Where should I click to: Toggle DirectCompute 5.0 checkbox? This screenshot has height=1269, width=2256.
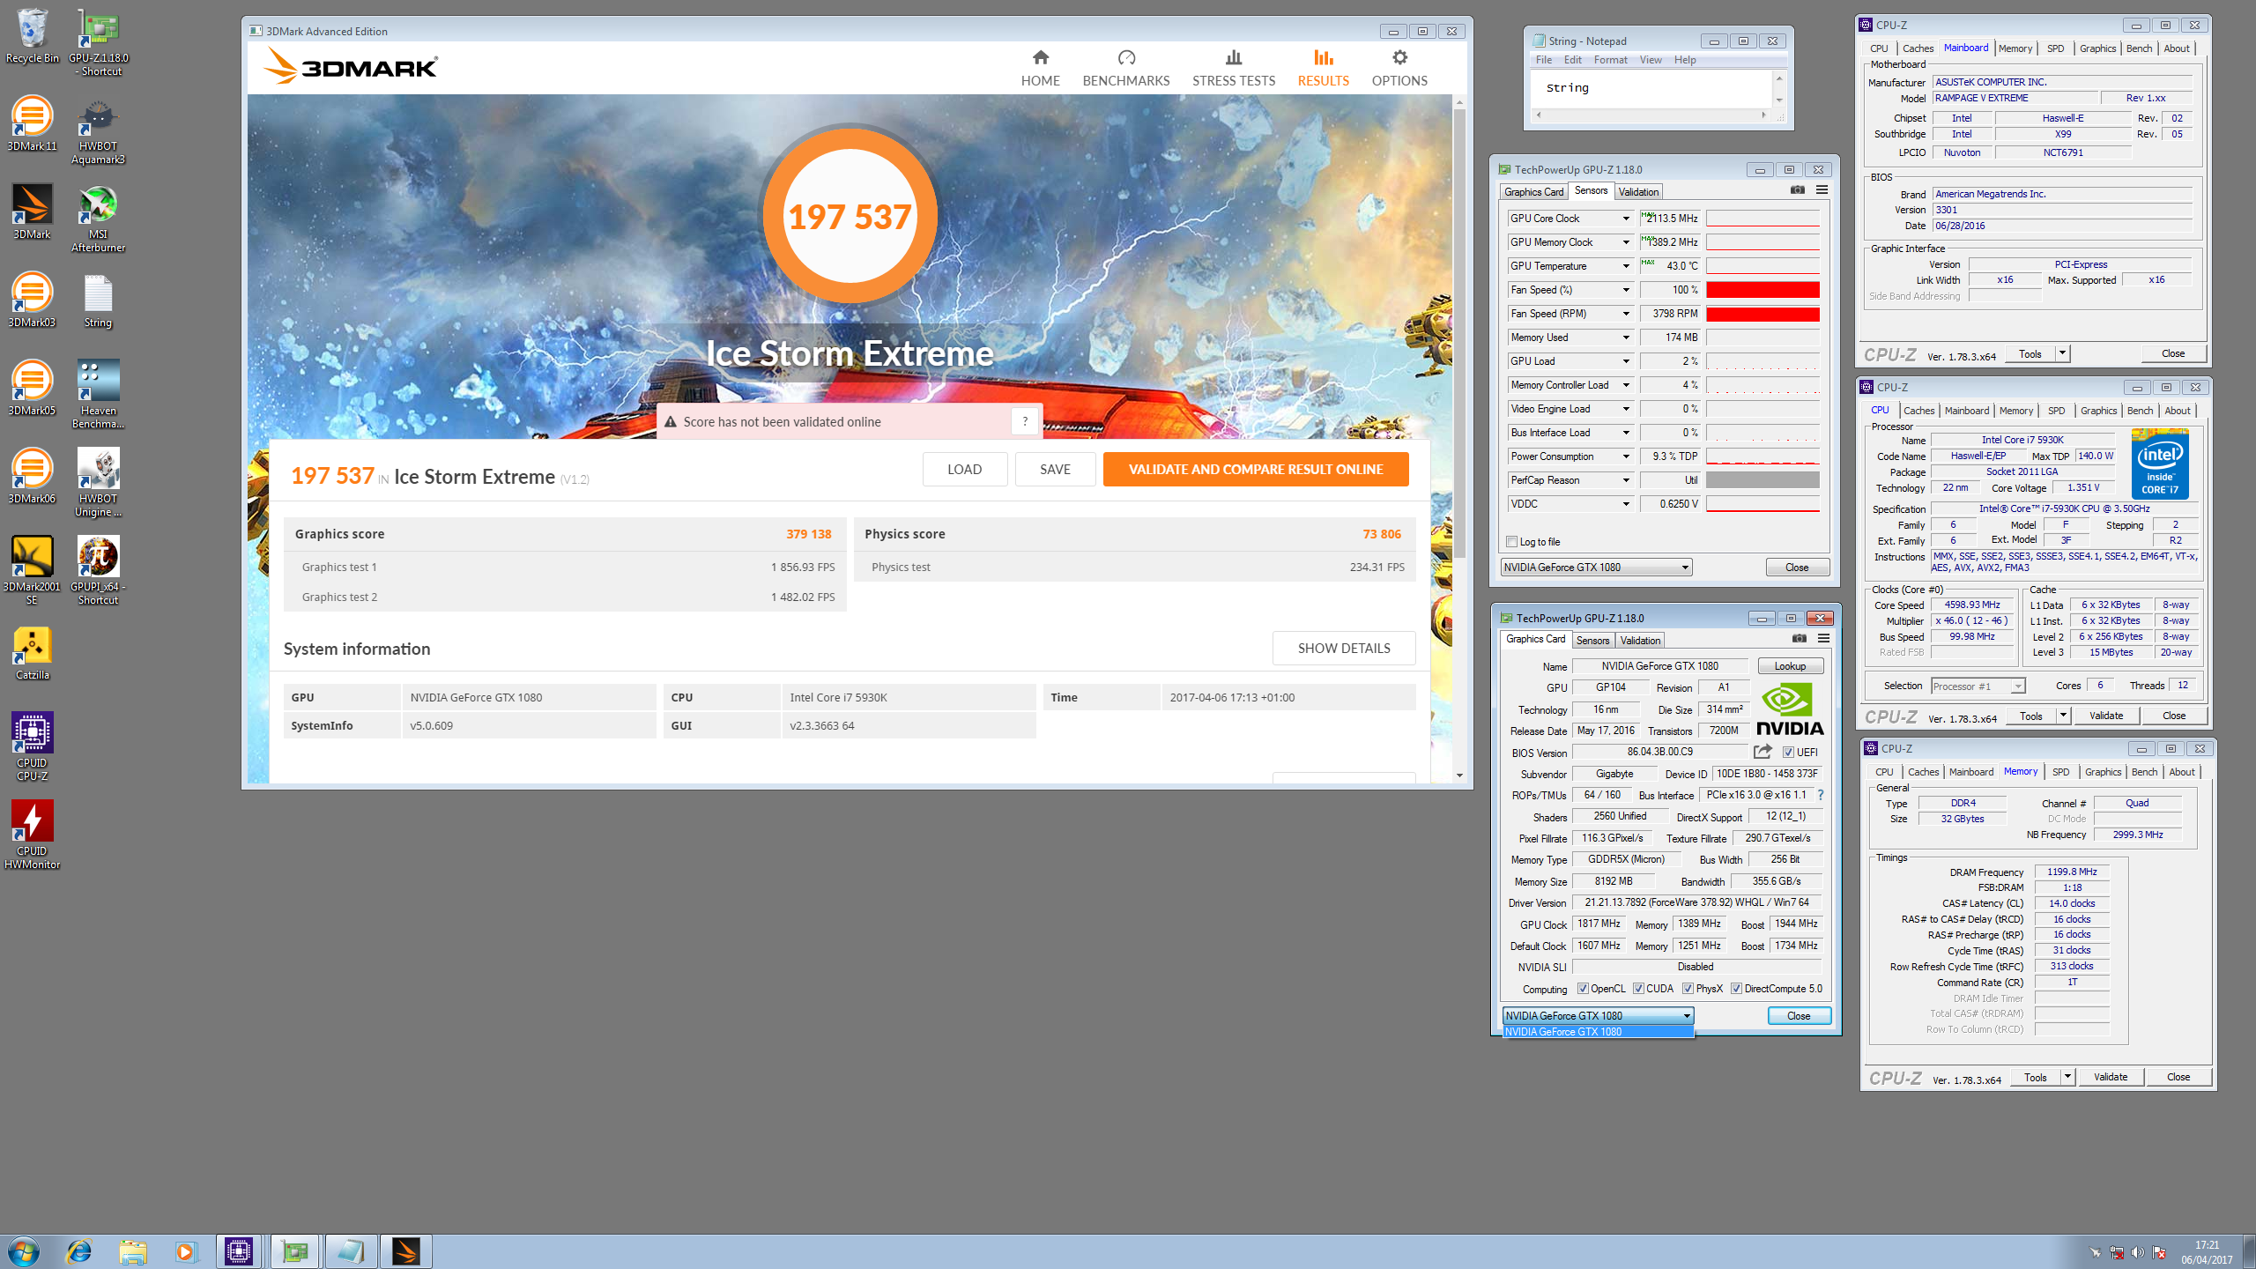(x=1736, y=989)
